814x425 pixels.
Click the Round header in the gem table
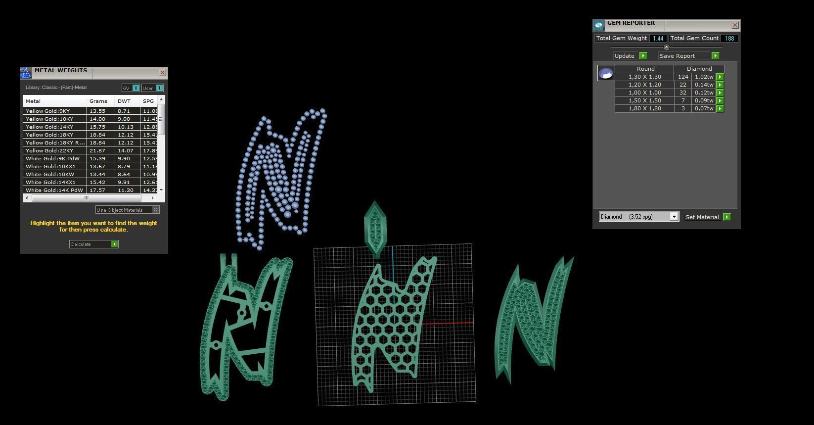point(645,69)
